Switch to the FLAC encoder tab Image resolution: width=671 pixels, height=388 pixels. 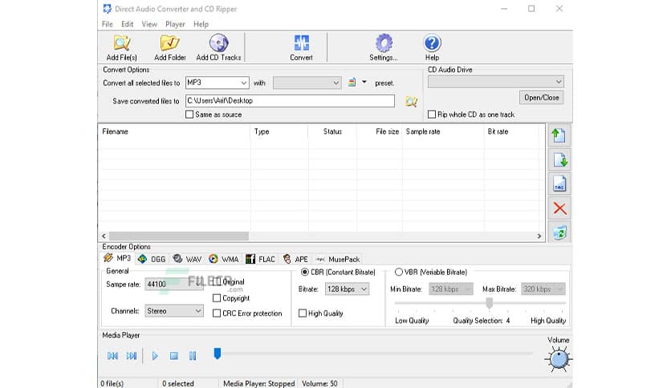click(261, 259)
